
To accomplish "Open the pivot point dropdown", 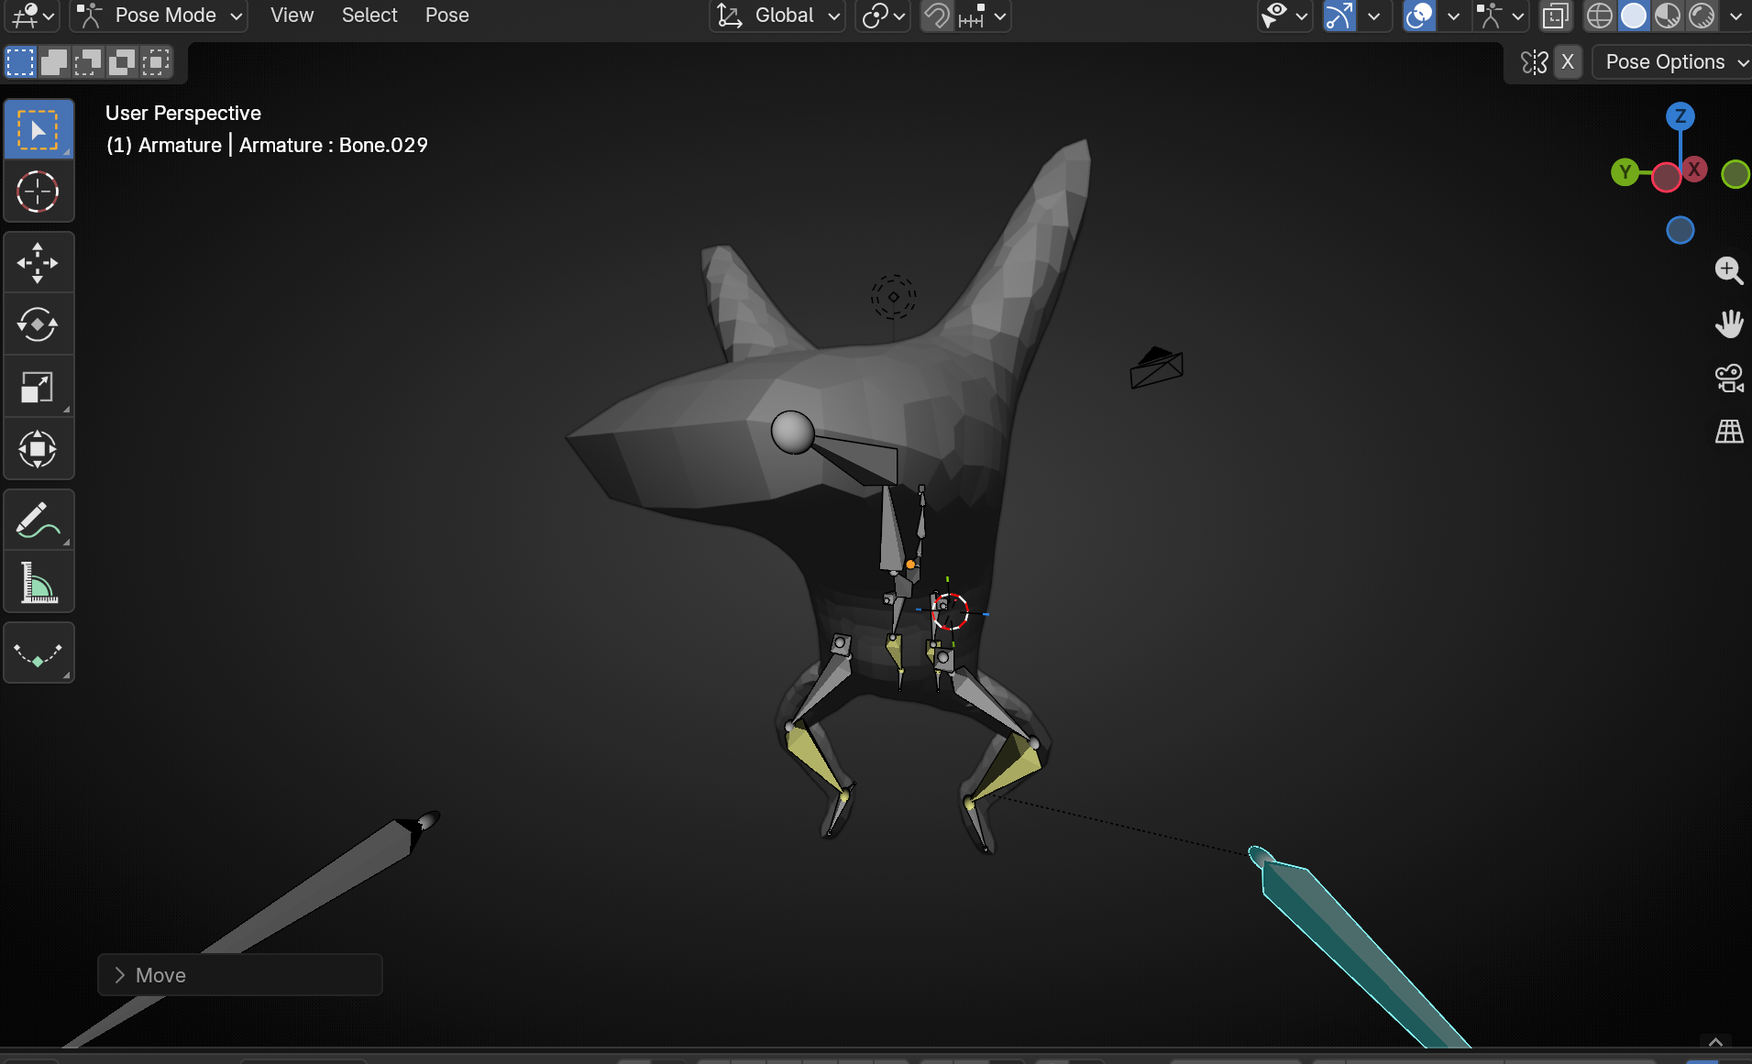I will (x=883, y=16).
